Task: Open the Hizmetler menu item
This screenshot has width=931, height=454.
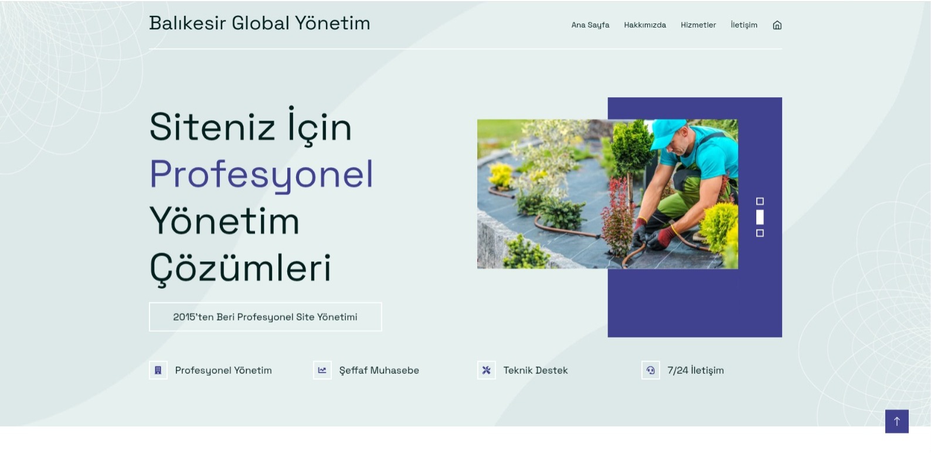Action: [698, 25]
